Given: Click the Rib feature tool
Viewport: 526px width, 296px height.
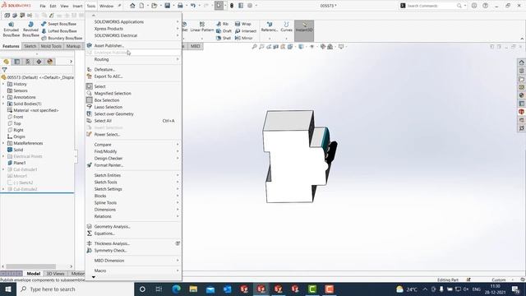Looking at the screenshot, I should pyautogui.click(x=223, y=24).
